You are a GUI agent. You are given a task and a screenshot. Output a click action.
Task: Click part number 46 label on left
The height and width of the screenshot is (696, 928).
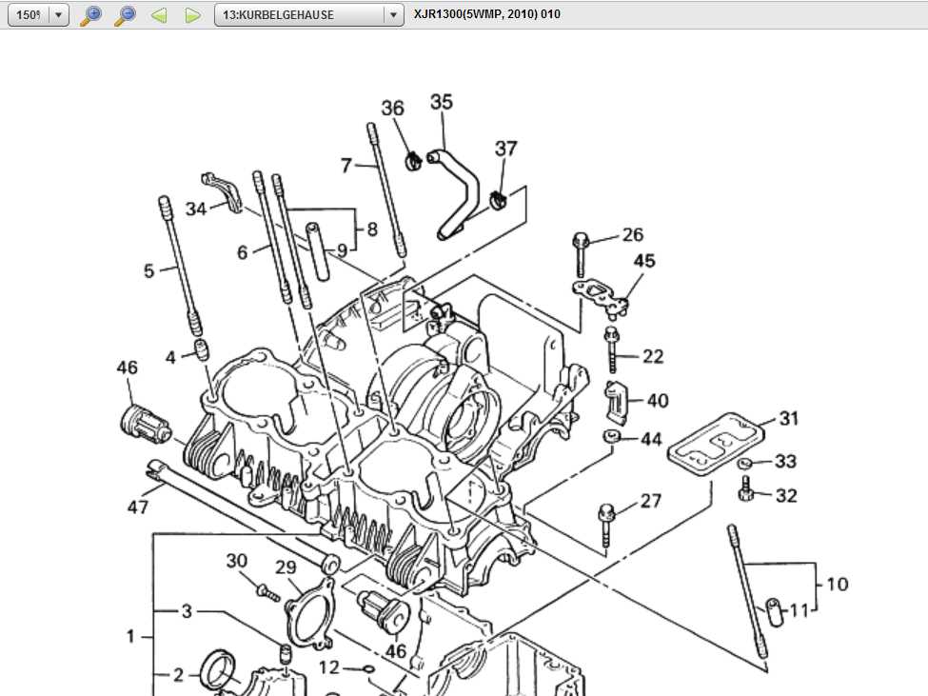127,368
